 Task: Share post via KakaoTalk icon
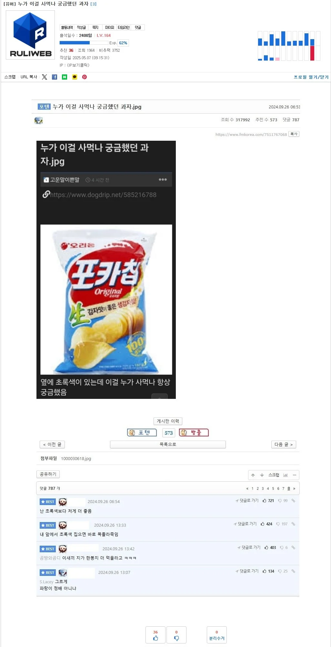[75, 77]
